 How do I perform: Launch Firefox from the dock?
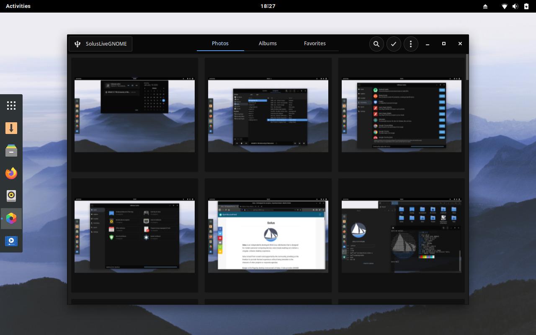pyautogui.click(x=11, y=173)
